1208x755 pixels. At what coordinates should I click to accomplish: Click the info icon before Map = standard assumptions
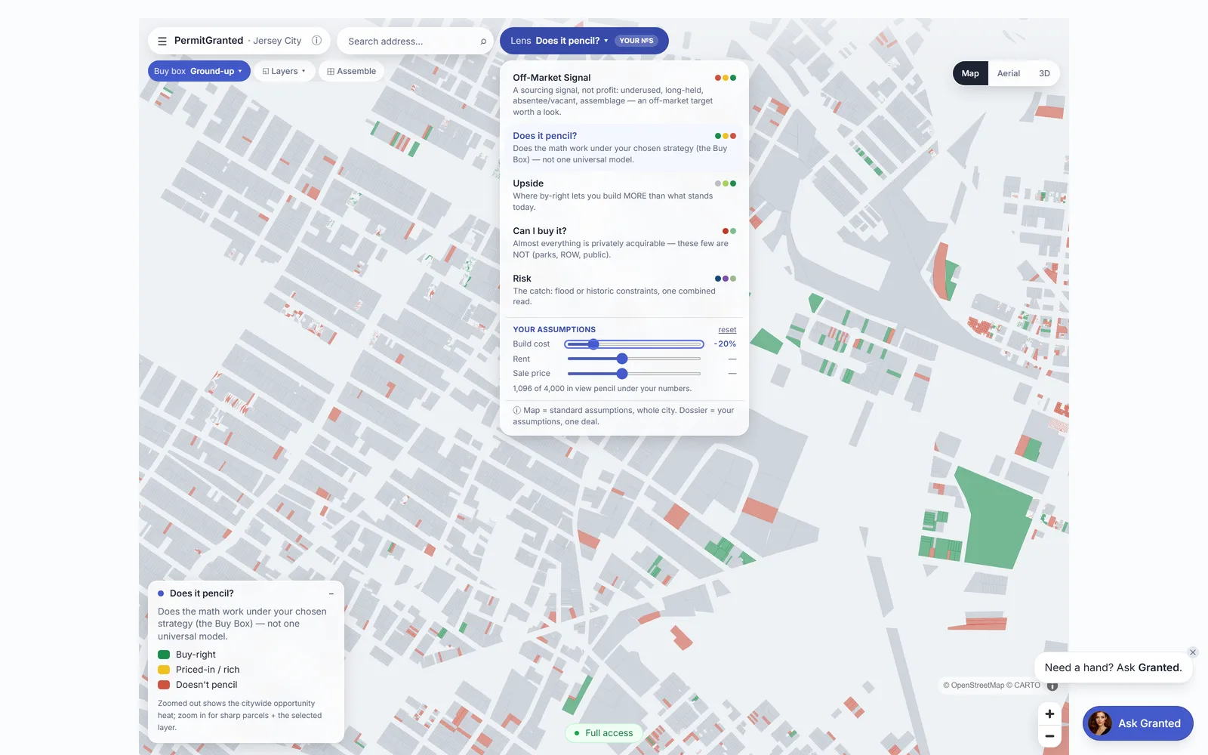pyautogui.click(x=517, y=411)
